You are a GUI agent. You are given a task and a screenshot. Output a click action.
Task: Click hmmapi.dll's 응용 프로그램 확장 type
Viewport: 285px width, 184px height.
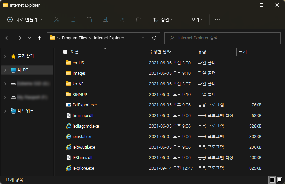216,115
